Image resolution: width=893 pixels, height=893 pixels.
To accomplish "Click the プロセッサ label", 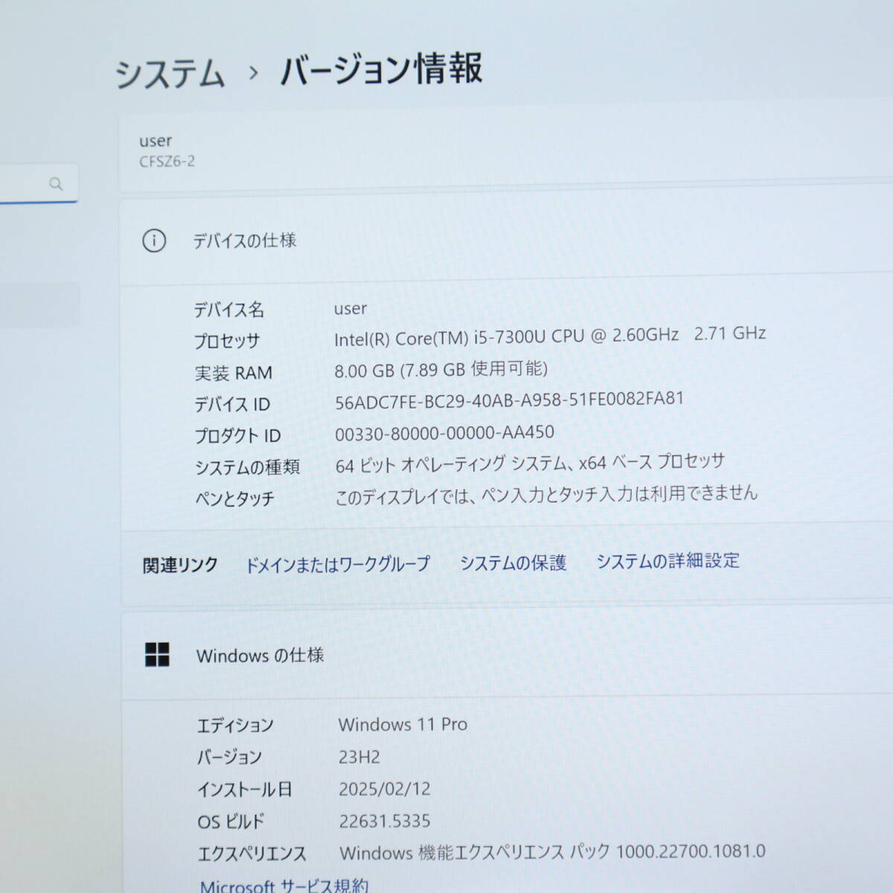I will [x=227, y=341].
